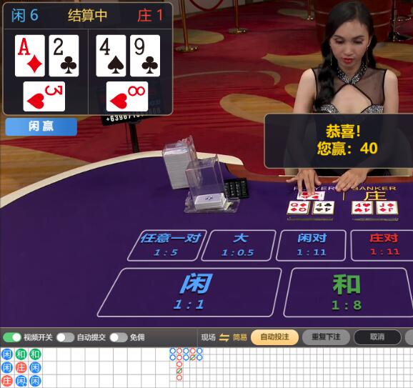413x388 pixels.
Task: Click the red 庄 icon in bead road second row
Action: (21, 368)
